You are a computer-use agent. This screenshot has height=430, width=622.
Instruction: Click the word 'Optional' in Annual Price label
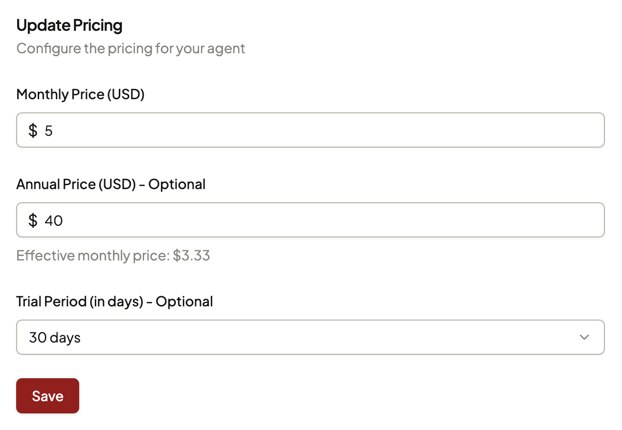(177, 184)
